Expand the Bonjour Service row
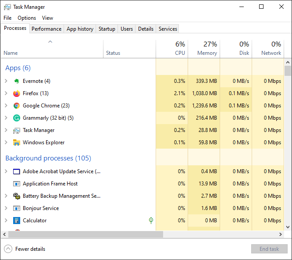292x260 pixels. click(x=6, y=208)
